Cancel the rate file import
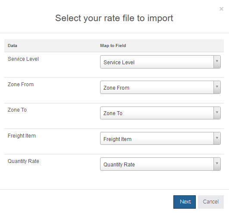 [211, 202]
